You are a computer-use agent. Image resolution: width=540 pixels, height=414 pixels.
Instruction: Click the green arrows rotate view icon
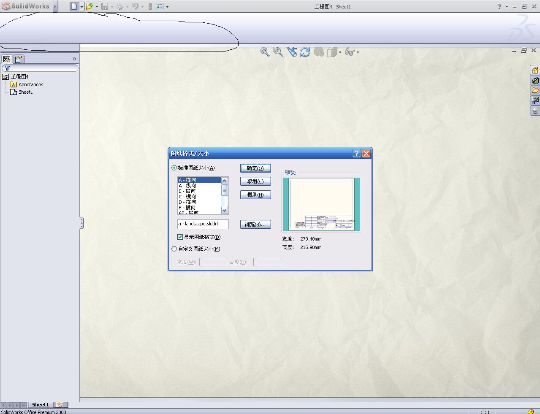click(x=305, y=52)
